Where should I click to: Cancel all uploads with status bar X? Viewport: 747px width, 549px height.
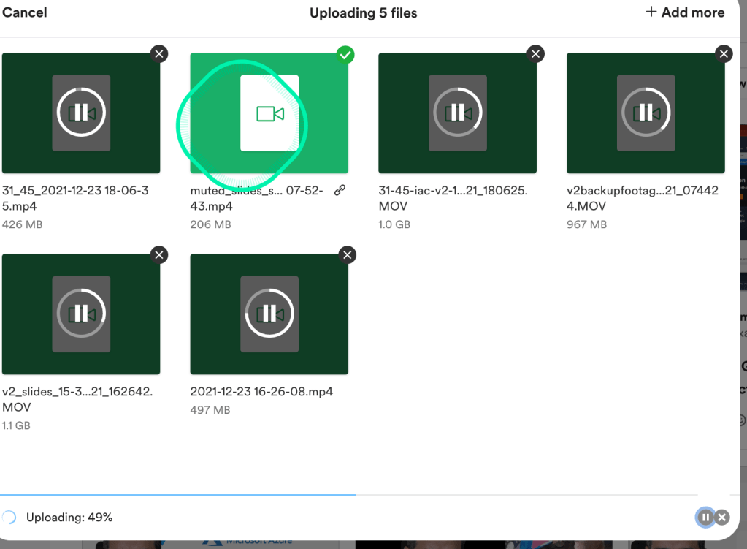[722, 517]
